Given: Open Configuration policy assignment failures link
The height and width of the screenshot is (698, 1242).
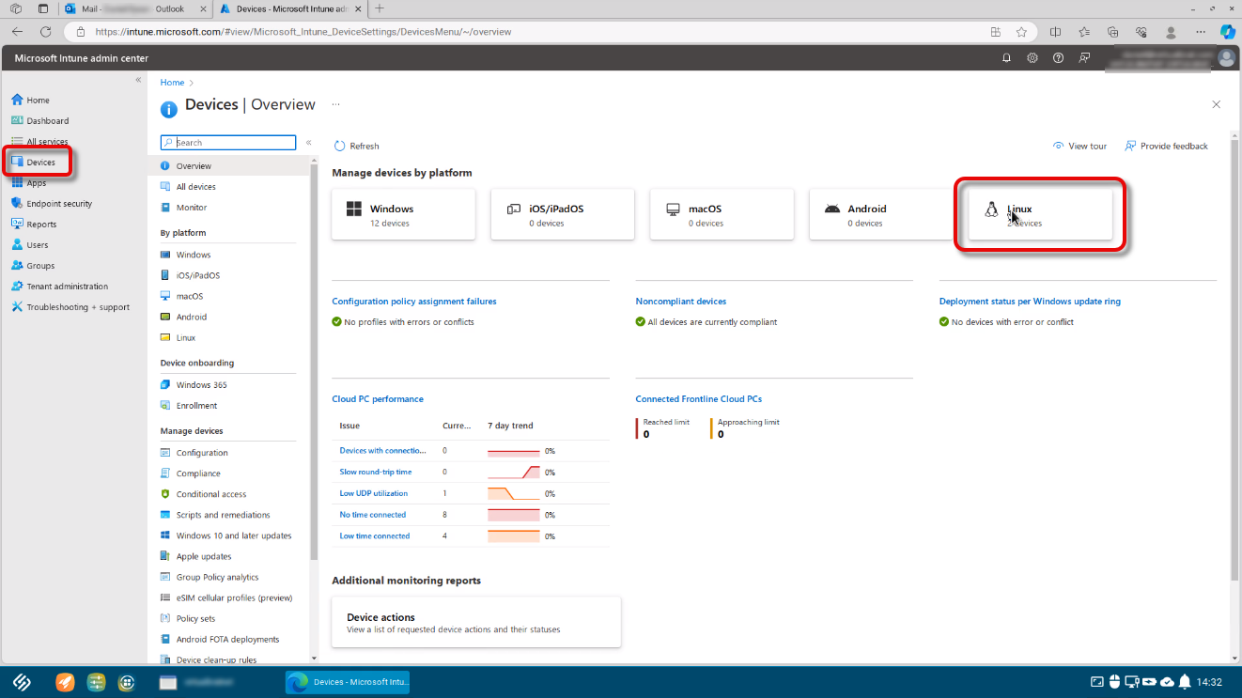Looking at the screenshot, I should tap(413, 302).
